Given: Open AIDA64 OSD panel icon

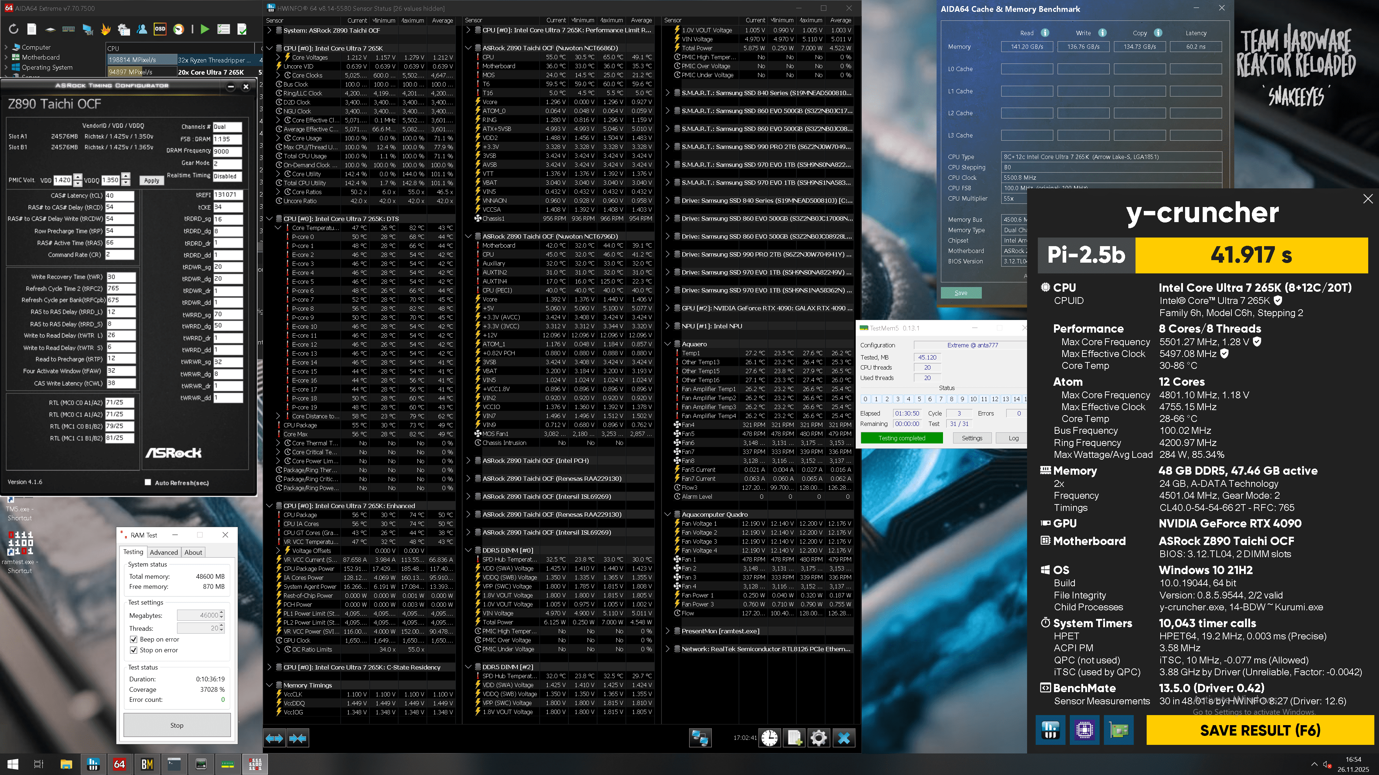Looking at the screenshot, I should 159,29.
